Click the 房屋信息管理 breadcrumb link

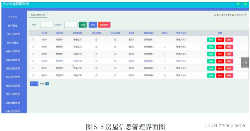click(225, 15)
